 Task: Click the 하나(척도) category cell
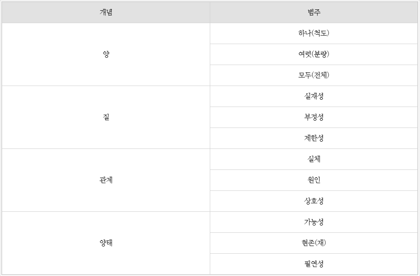point(314,33)
